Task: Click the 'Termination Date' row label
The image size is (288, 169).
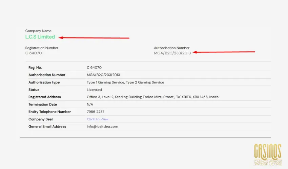Action: (x=43, y=104)
